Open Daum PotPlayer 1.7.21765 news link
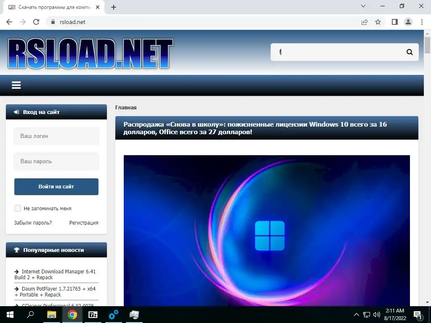This screenshot has width=431, height=323. tap(55, 292)
